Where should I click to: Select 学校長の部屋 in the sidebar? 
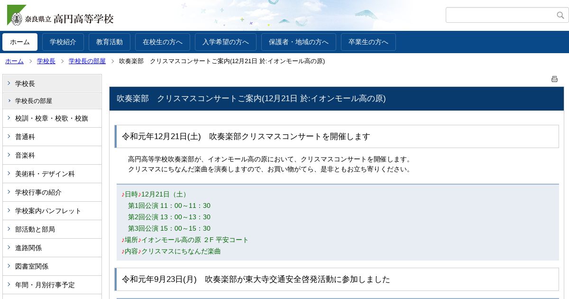52,101
